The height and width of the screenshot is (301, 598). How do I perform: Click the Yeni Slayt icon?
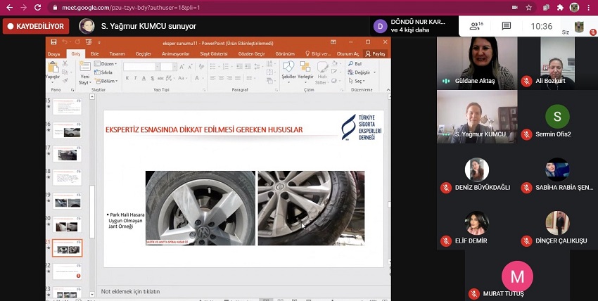(84, 72)
